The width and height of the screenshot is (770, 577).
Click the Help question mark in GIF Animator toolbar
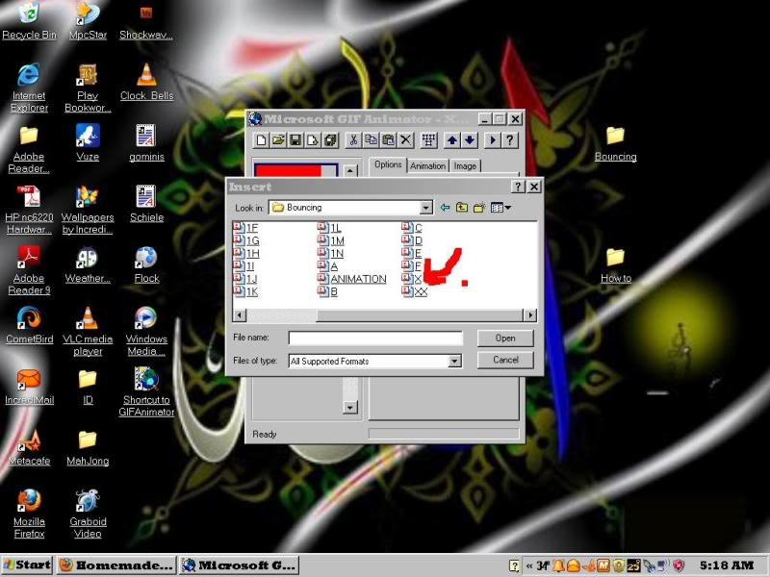click(x=510, y=140)
